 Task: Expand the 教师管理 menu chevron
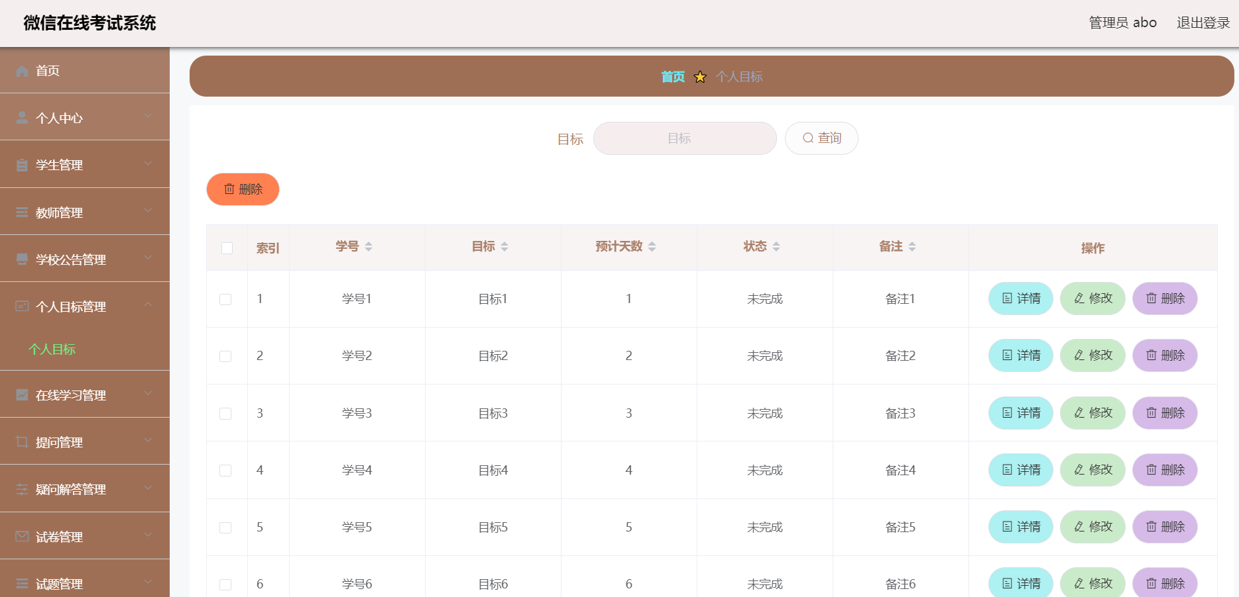(x=148, y=210)
